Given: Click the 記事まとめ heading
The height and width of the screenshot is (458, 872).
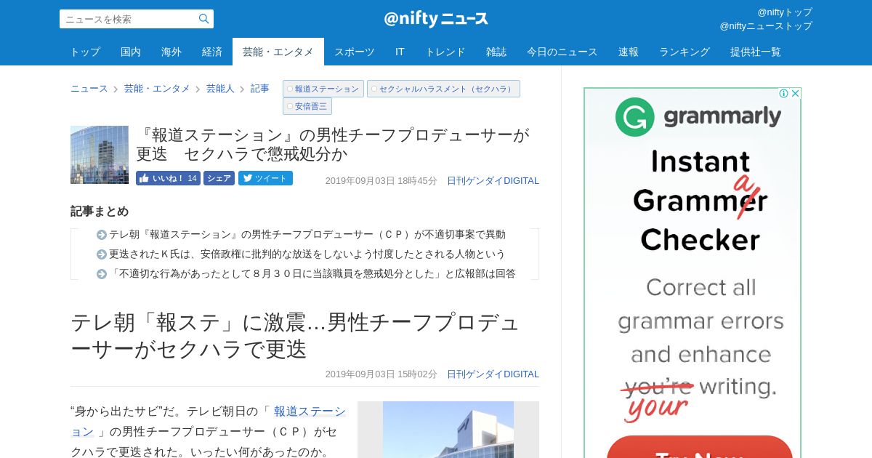Looking at the screenshot, I should coord(100,212).
